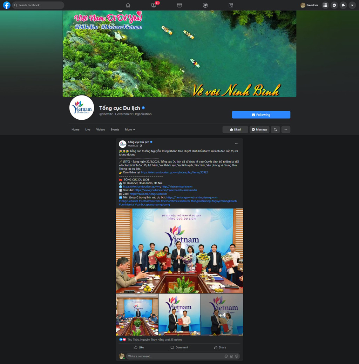Expand the More tab dropdown
The height and width of the screenshot is (364, 359).
coord(130,130)
